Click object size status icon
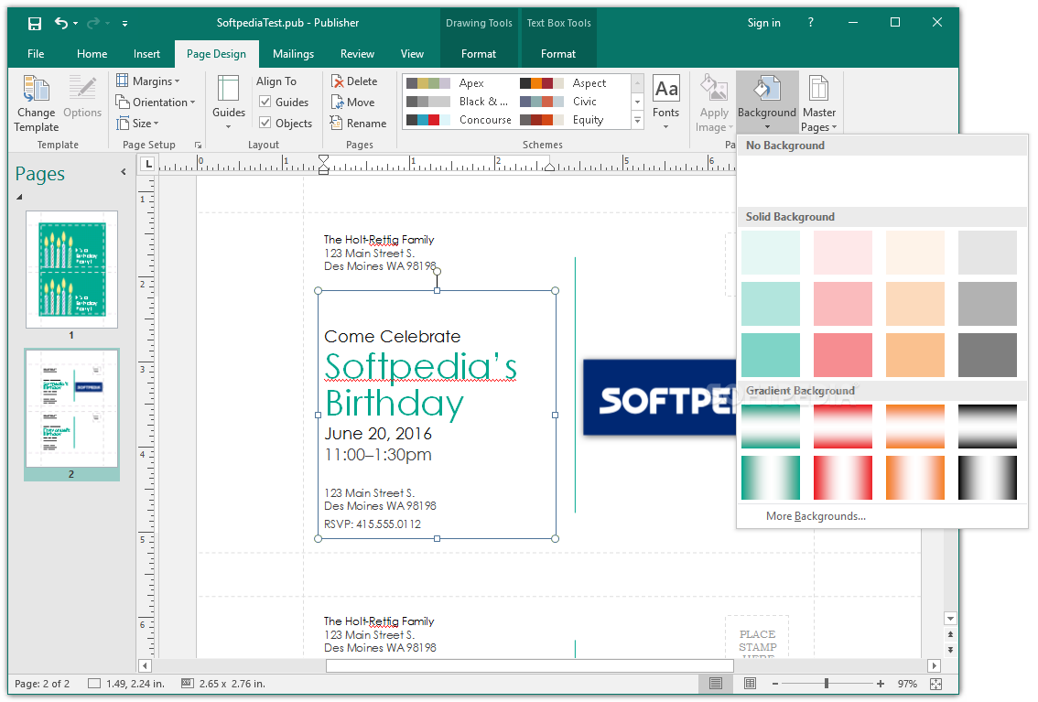Screen dimensions: 1038x702 188,684
